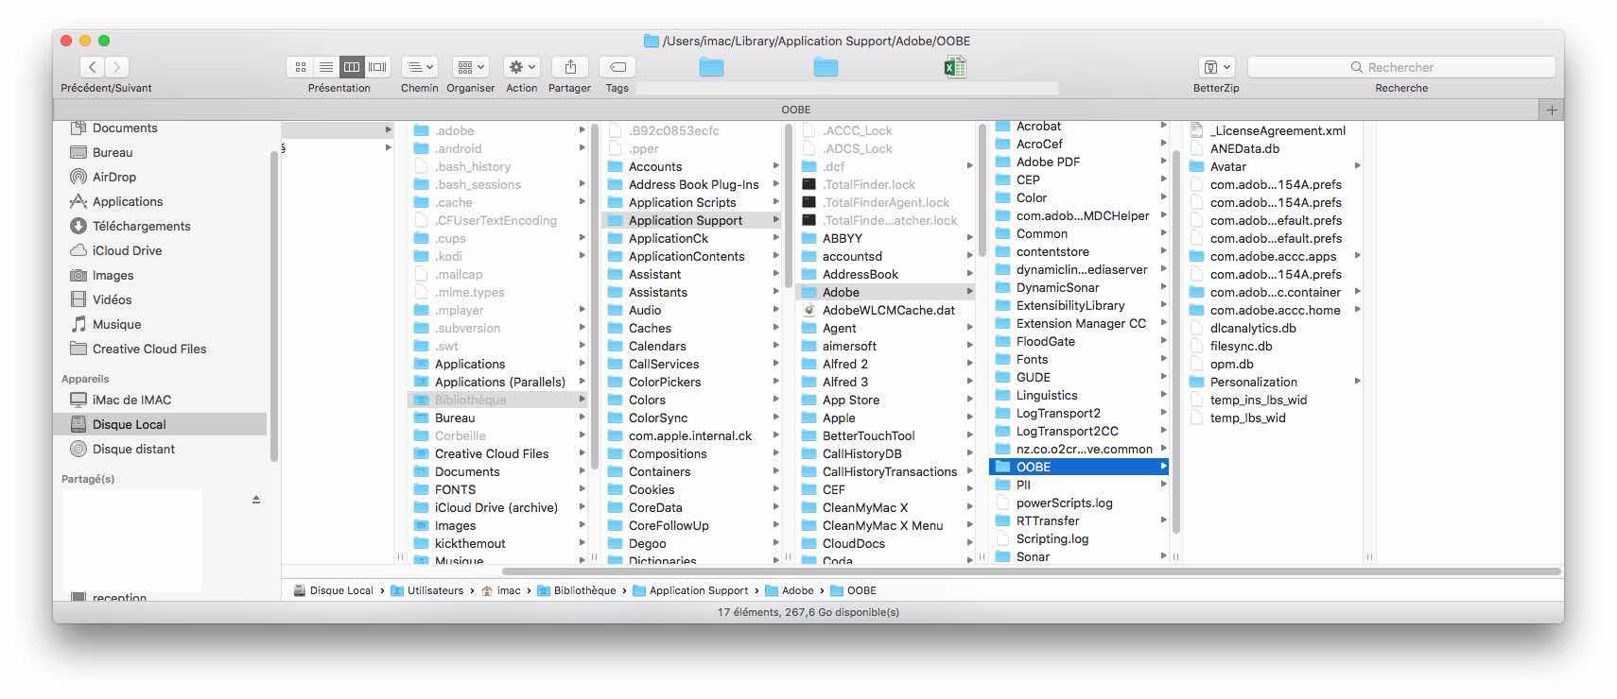Expand the Acrobat folder arrow

coord(1163,126)
